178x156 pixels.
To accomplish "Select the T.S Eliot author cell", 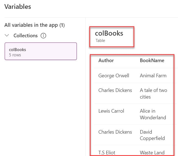I will click(x=107, y=153).
